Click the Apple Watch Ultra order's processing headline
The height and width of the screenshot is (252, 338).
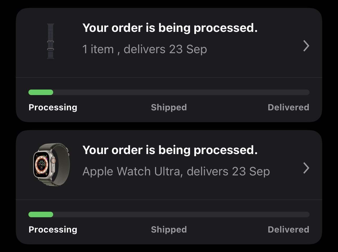coord(170,150)
